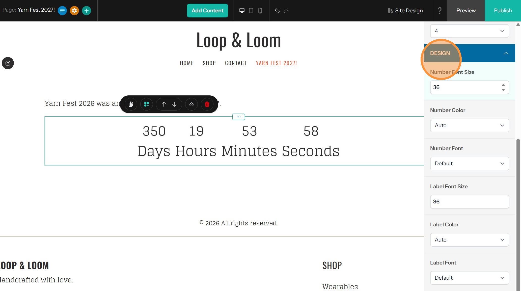Move the block up with arrow
Image resolution: width=521 pixels, height=291 pixels.
(163, 104)
